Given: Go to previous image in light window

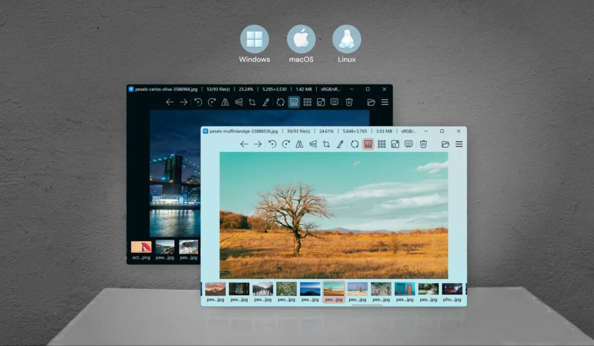Looking at the screenshot, I should click(x=244, y=144).
